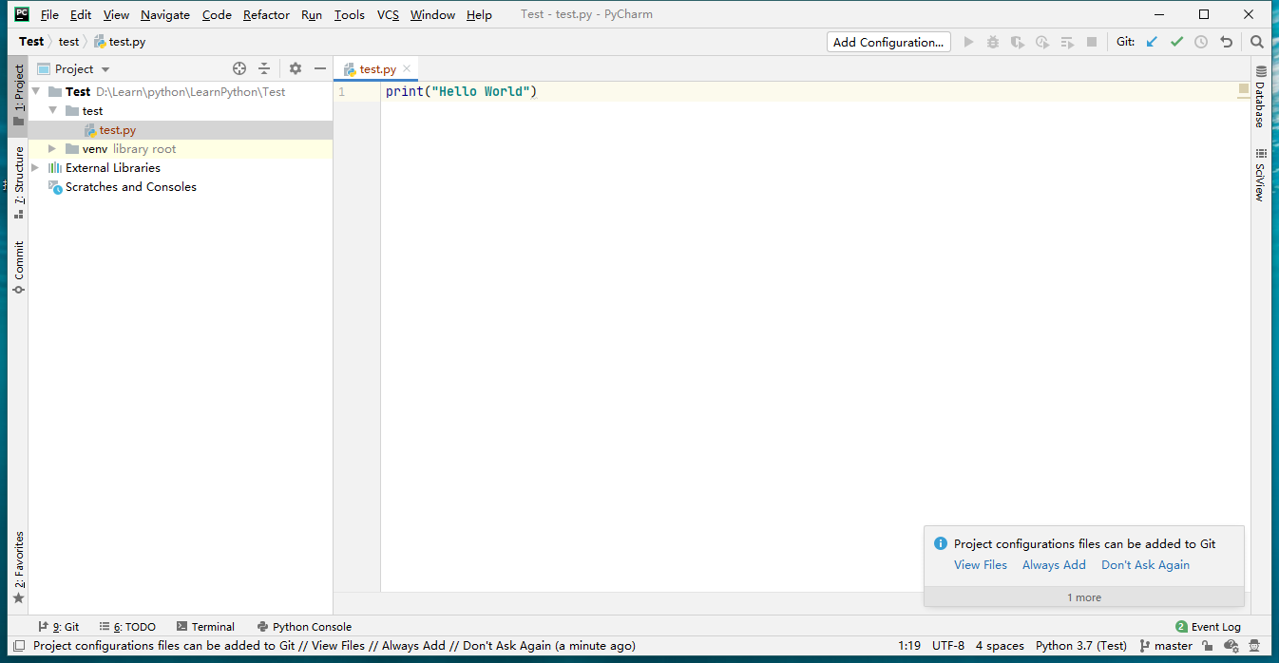
Task: Open Database tool window on right
Action: [1261, 97]
